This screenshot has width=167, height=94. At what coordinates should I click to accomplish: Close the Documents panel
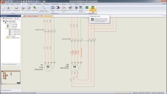tap(20, 16)
